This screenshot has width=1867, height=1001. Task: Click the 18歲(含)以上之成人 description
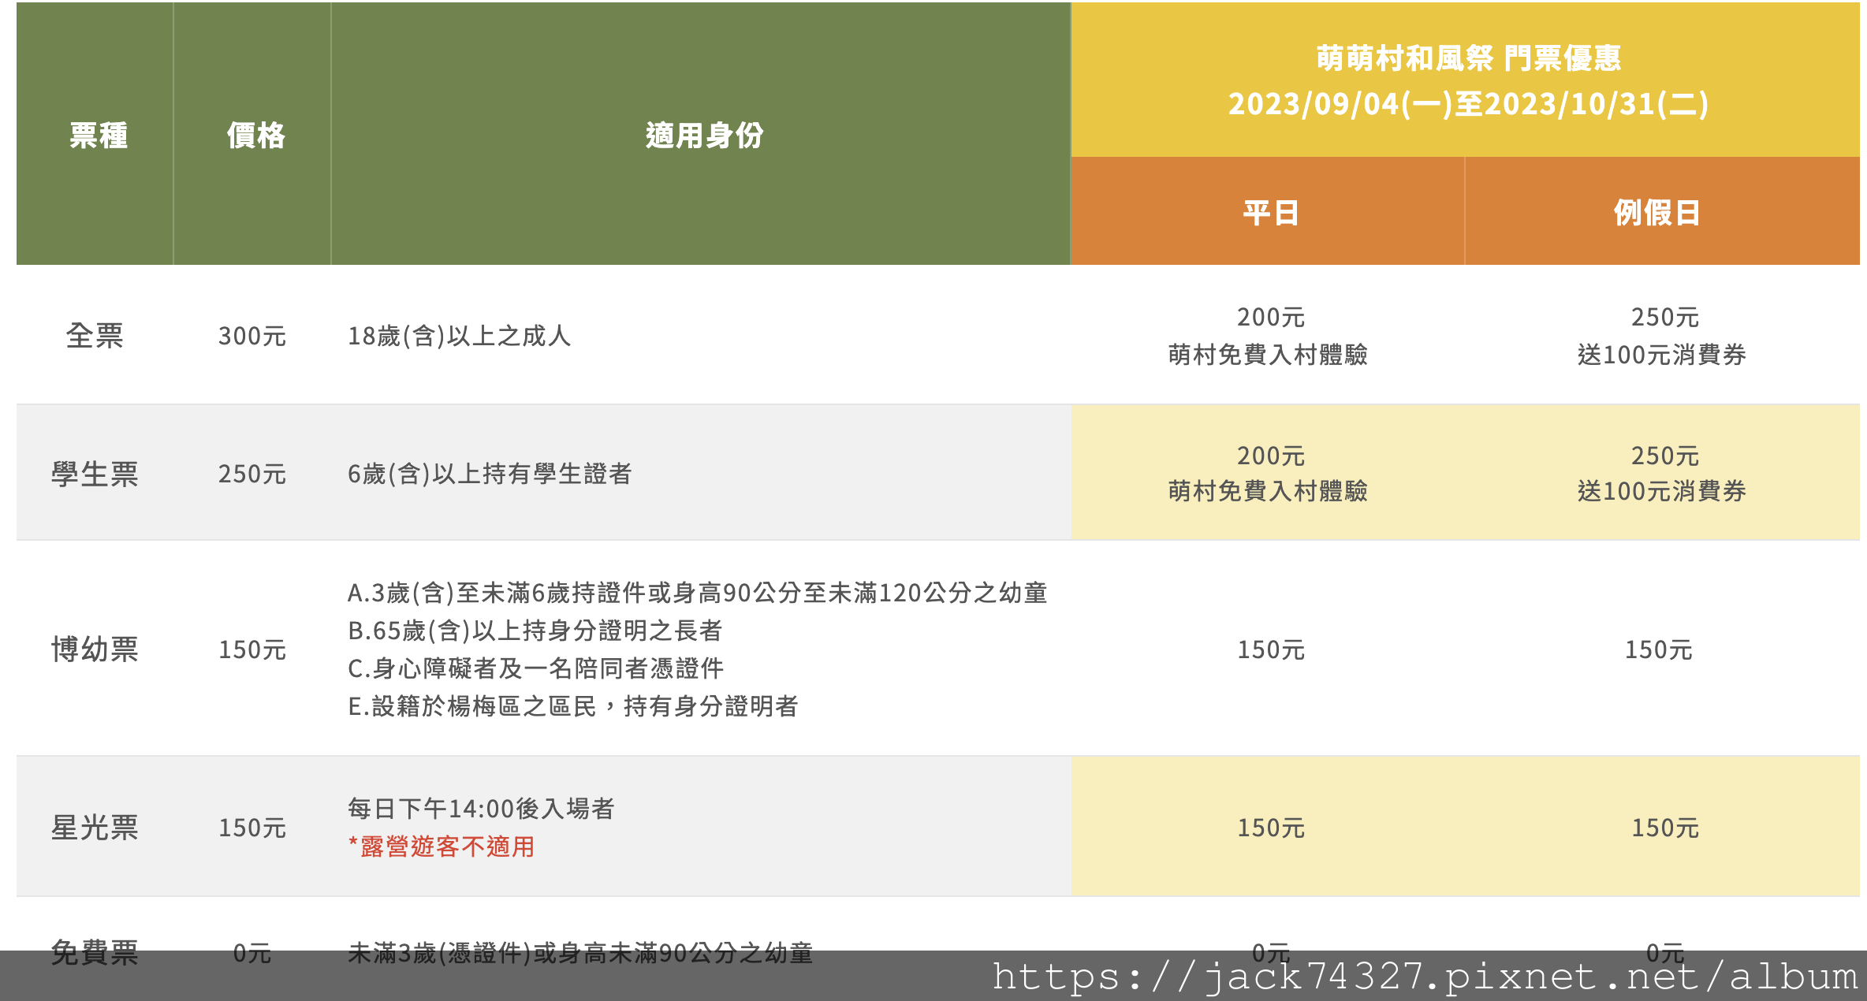coord(460,337)
